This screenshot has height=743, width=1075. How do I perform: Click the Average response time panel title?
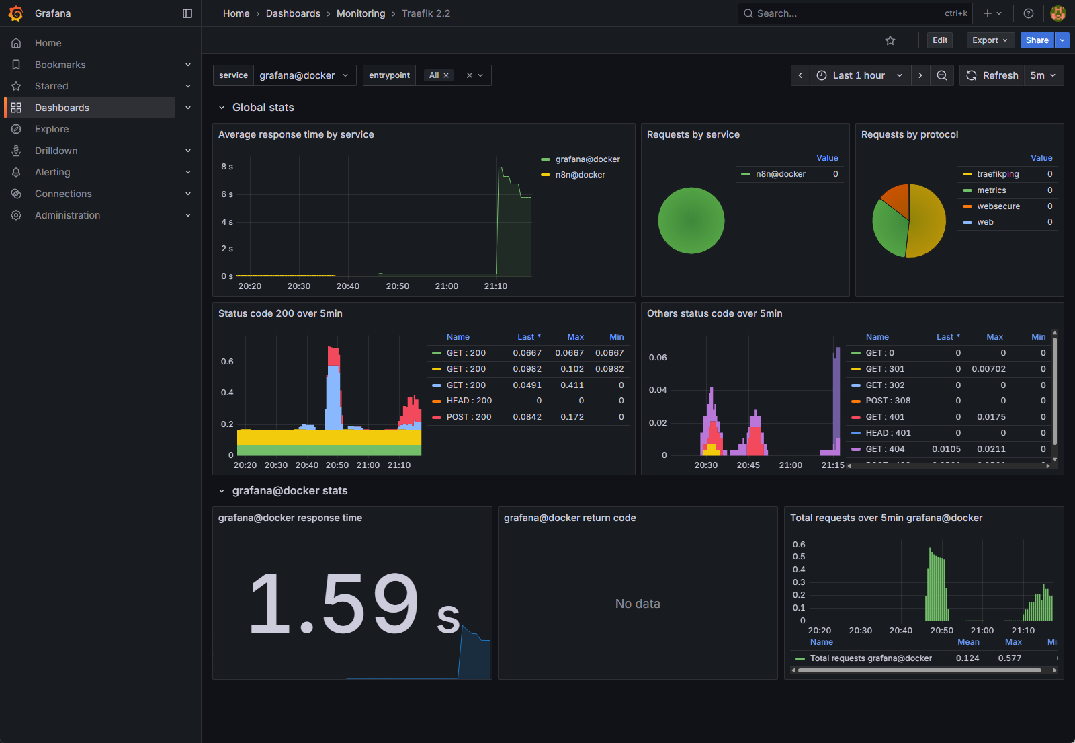(296, 134)
